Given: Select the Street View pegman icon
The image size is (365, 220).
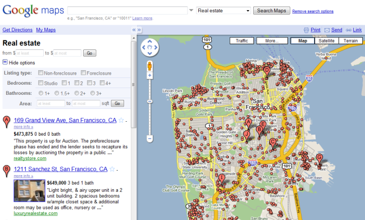Looking at the screenshot, I should click(150, 67).
